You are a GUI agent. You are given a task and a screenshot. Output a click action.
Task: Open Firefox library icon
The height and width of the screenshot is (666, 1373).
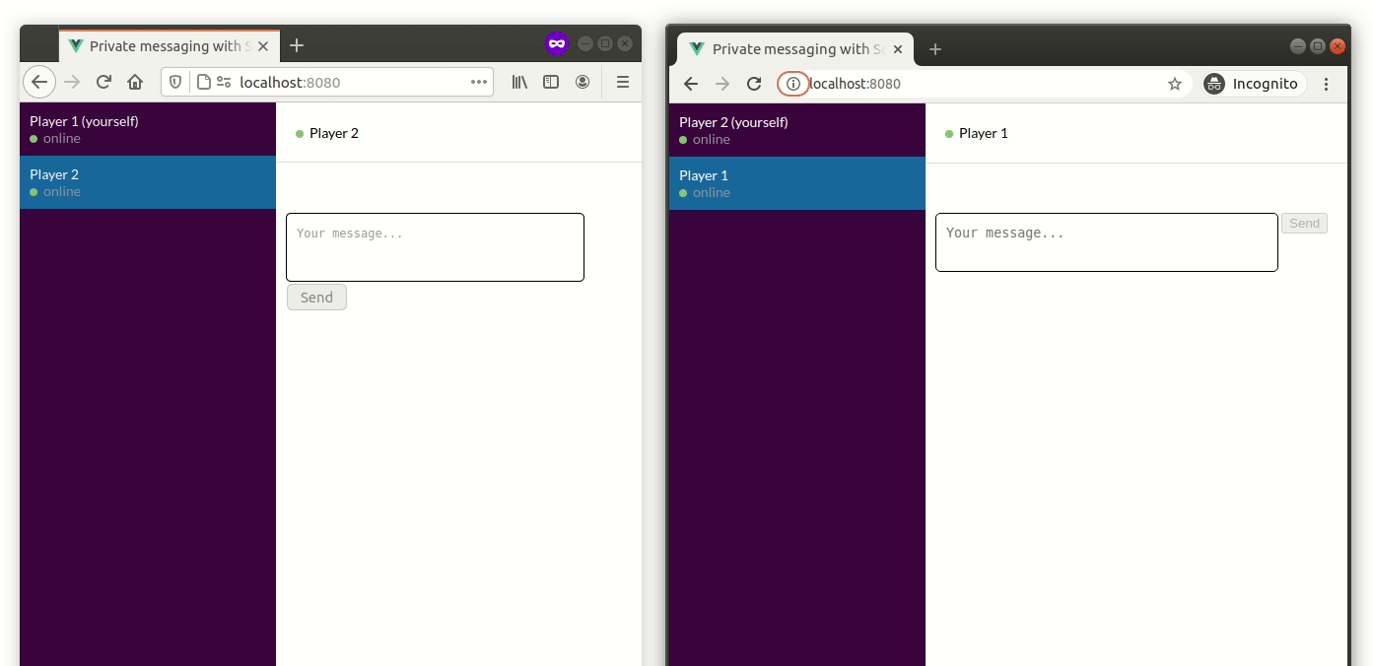(x=519, y=82)
